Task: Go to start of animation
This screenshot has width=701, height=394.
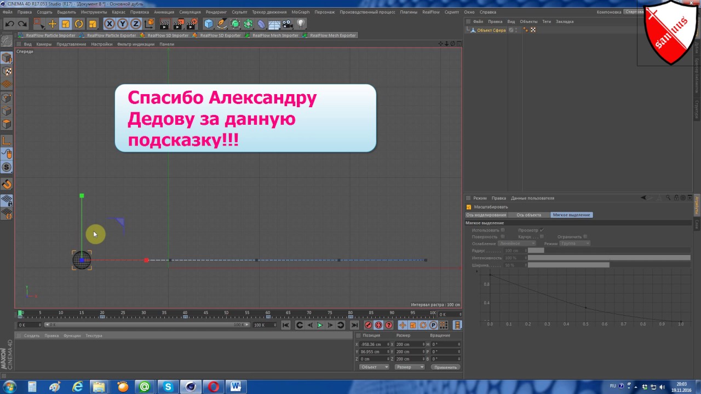Action: point(286,325)
